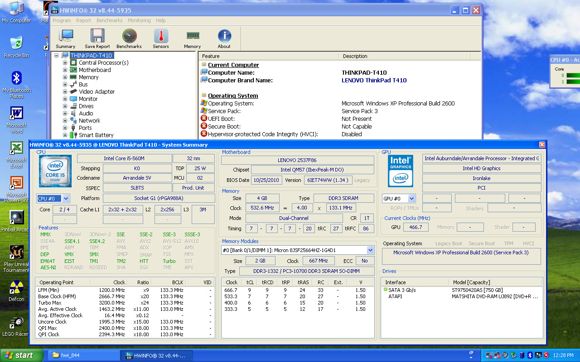
Task: Select the Smart Battery tree item
Action: pyautogui.click(x=96, y=135)
